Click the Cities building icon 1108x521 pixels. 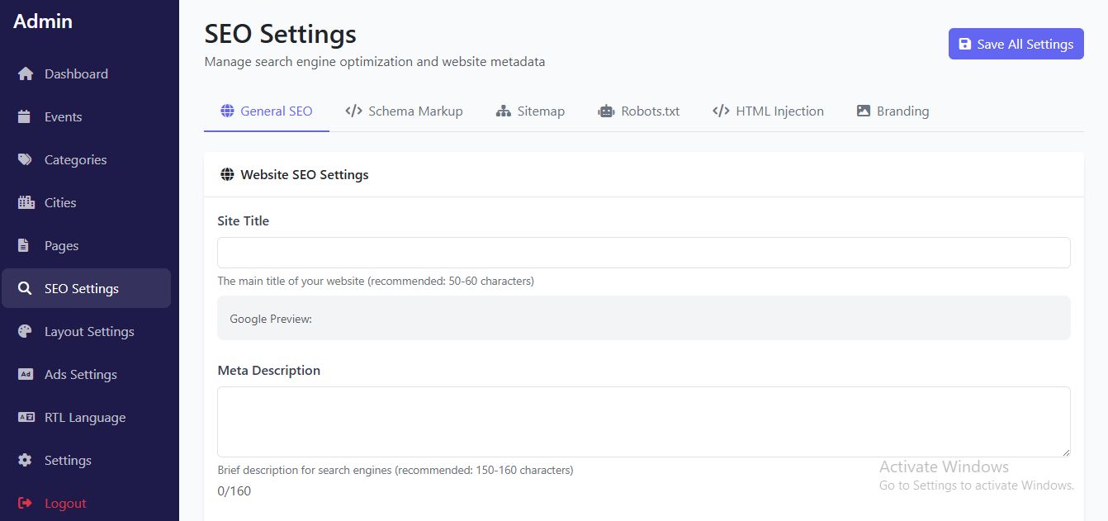[x=26, y=203]
